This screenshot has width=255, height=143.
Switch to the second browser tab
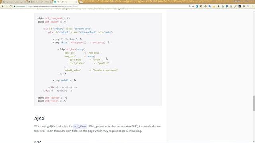point(40,2)
